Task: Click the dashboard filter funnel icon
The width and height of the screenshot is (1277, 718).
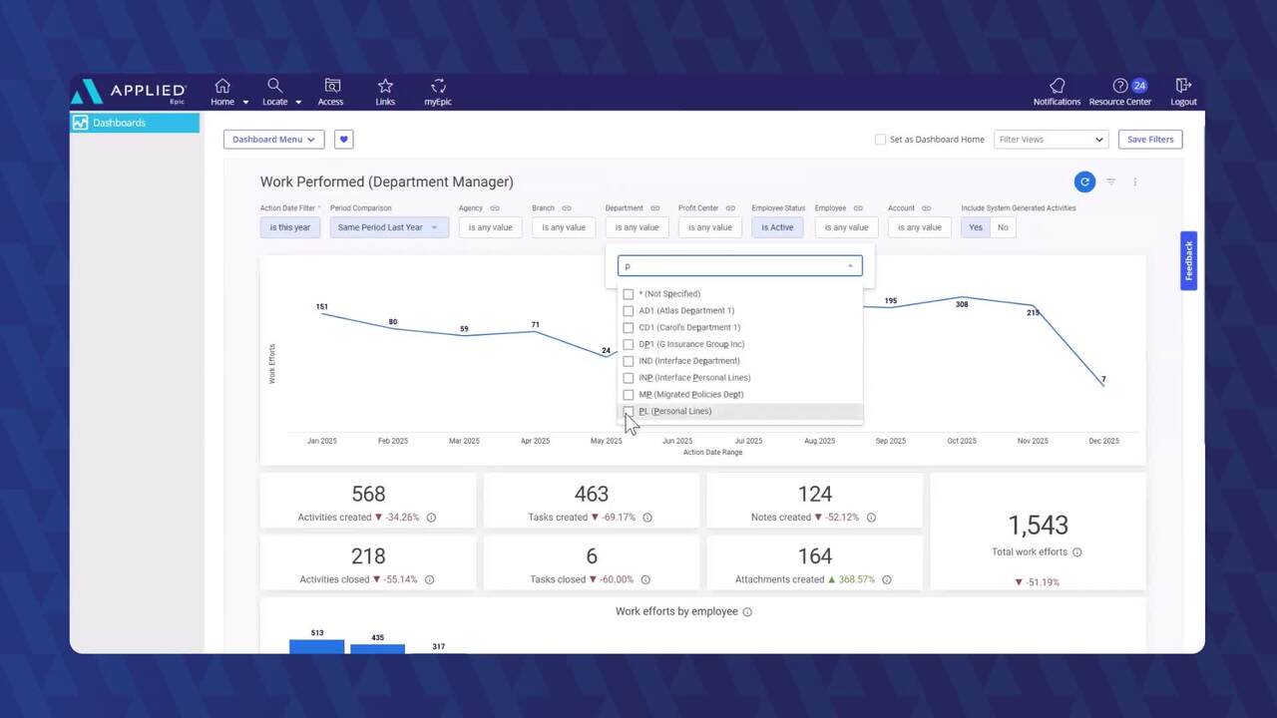Action: pyautogui.click(x=1110, y=182)
